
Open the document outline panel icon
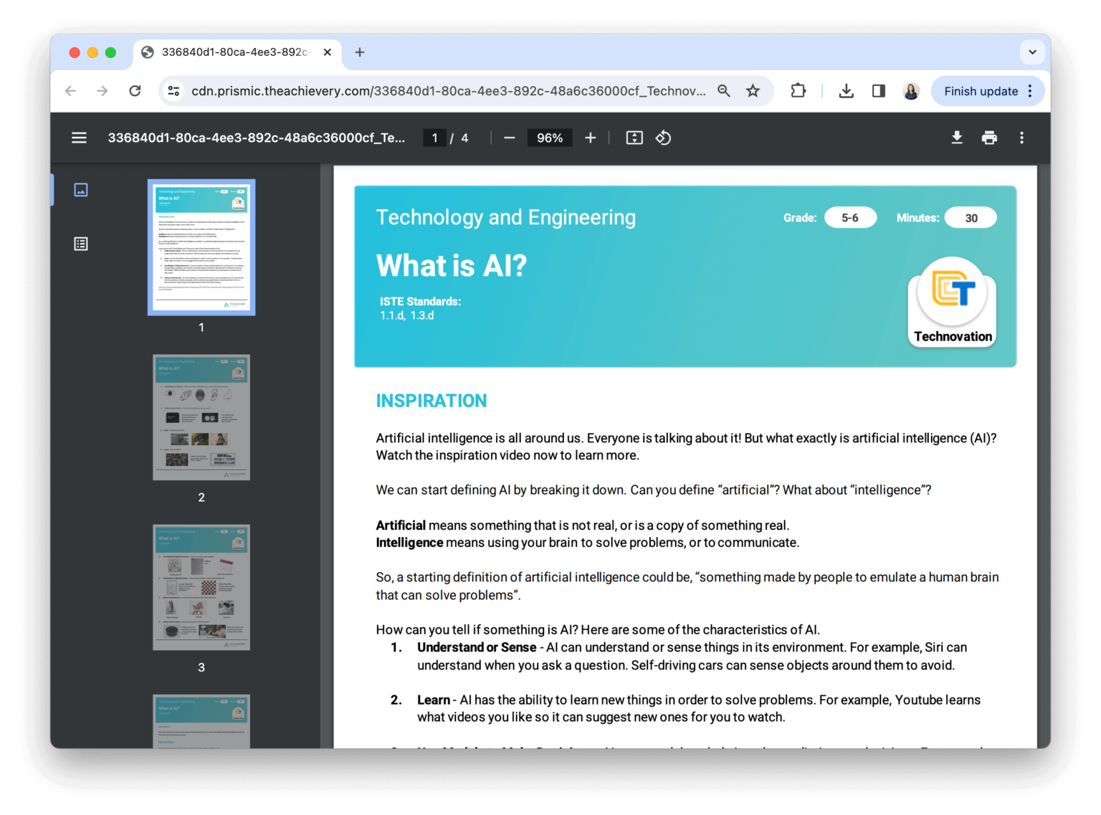80,244
